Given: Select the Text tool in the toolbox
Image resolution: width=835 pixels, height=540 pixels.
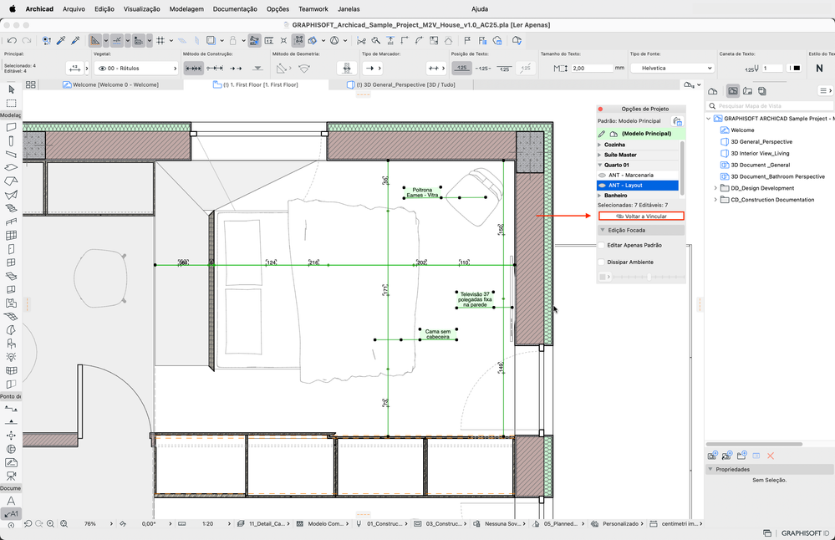Looking at the screenshot, I should [x=11, y=501].
